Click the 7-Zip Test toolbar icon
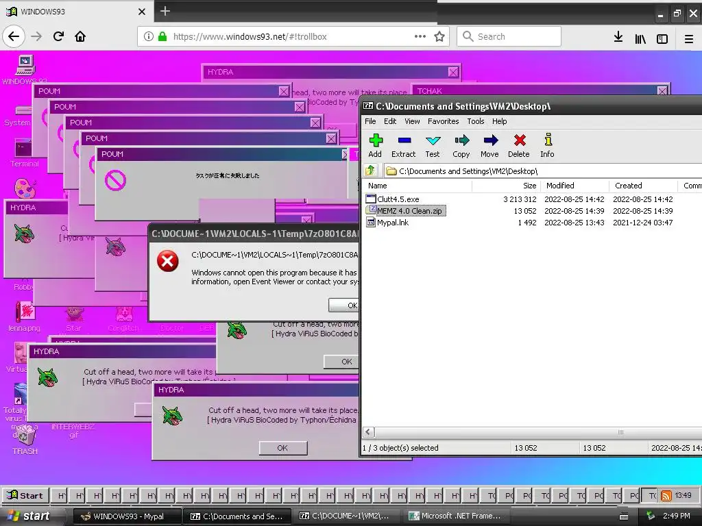Viewport: 702px width, 526px height. pyautogui.click(x=433, y=146)
